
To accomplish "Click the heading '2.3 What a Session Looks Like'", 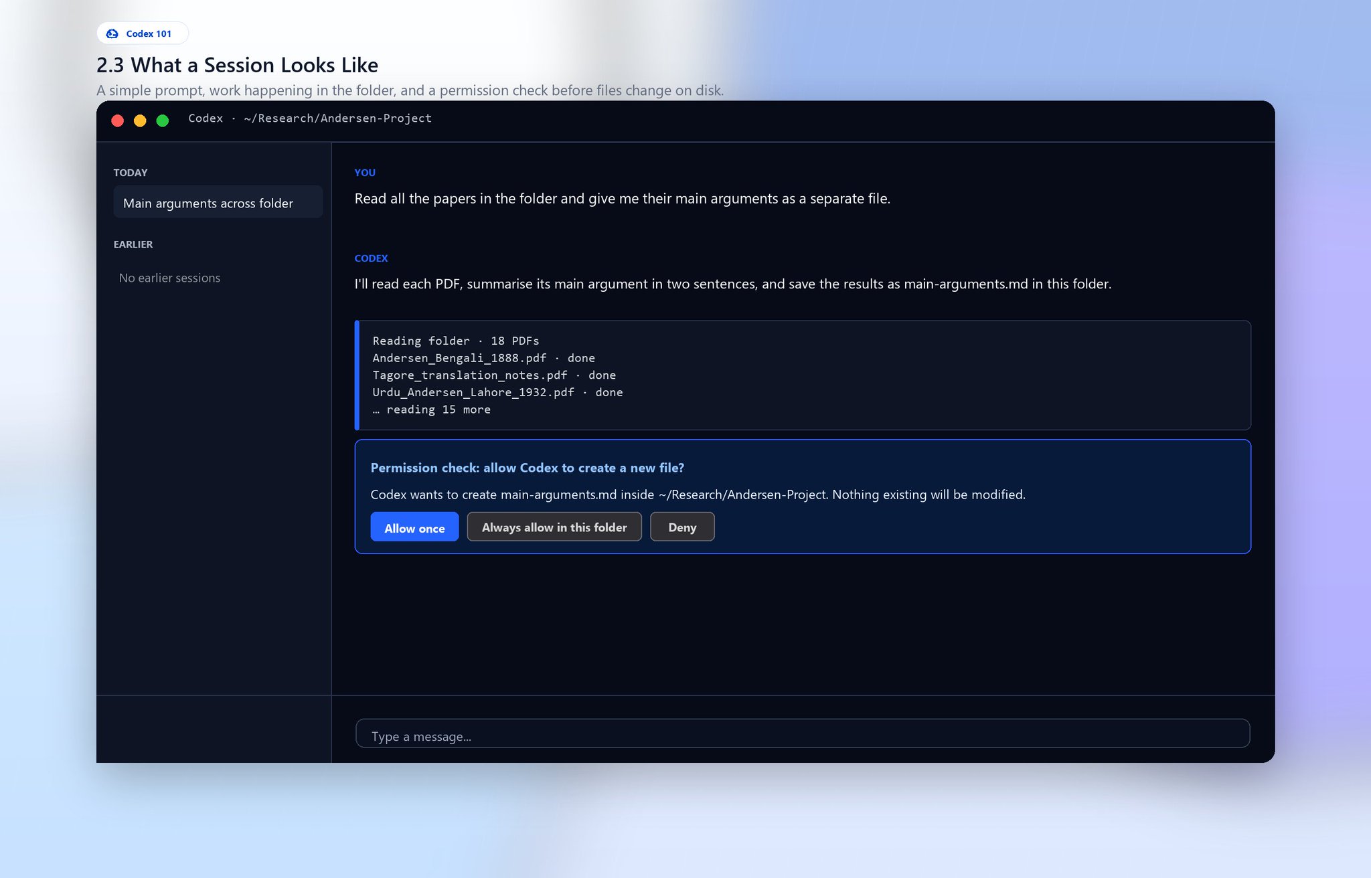I will coord(238,65).
